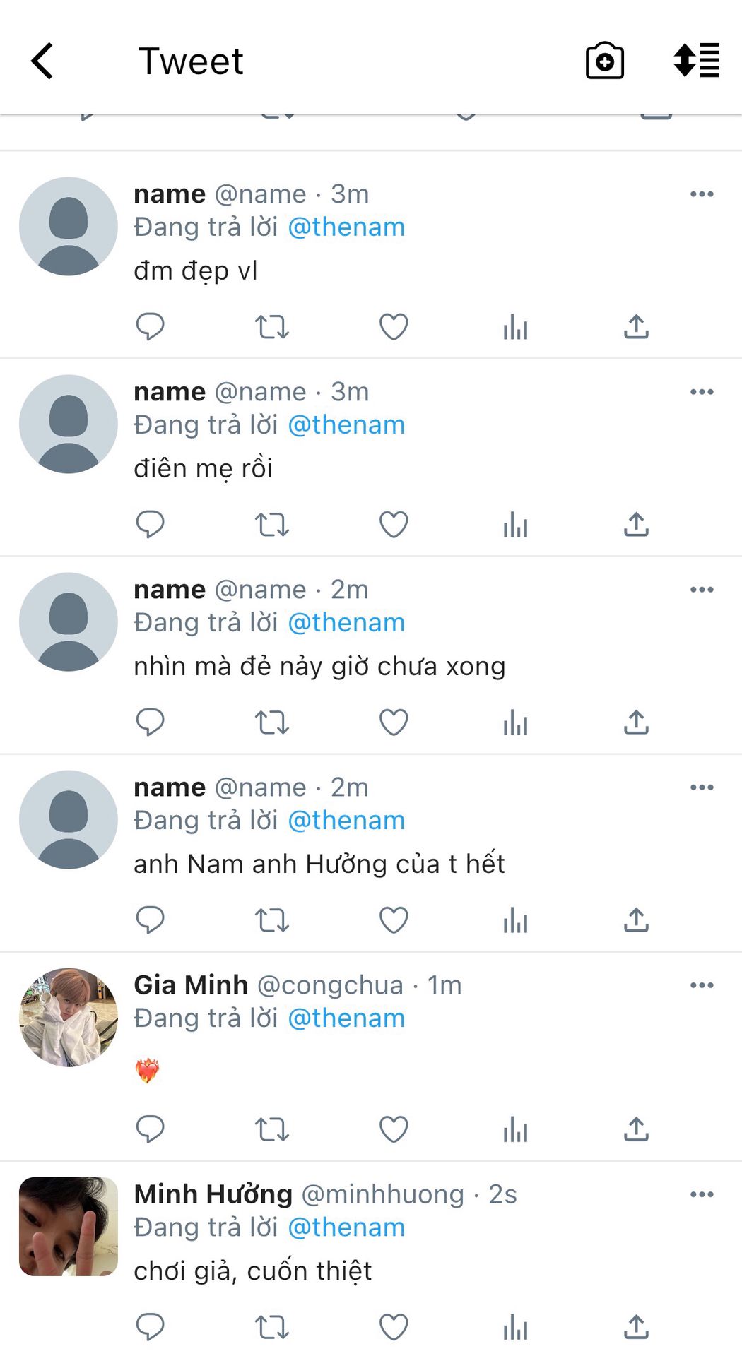Retweet the "điên mẹ rồi" reply
The width and height of the screenshot is (742, 1356).
pos(271,524)
